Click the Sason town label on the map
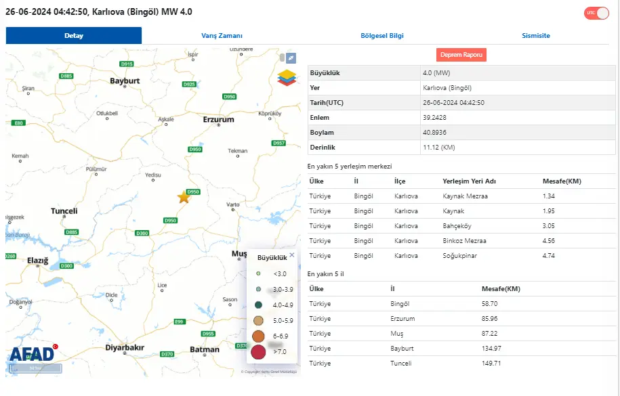Image resolution: width=620 pixels, height=396 pixels. pyautogui.click(x=230, y=299)
